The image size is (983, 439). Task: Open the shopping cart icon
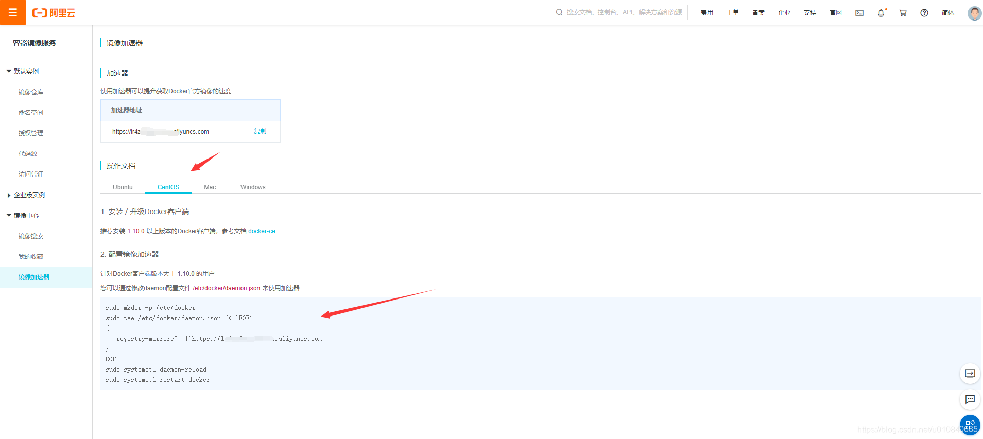(x=903, y=13)
